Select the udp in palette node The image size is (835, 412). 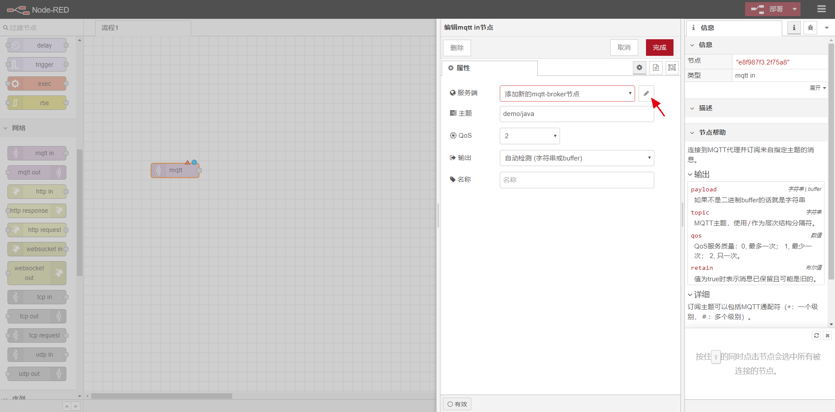click(37, 354)
